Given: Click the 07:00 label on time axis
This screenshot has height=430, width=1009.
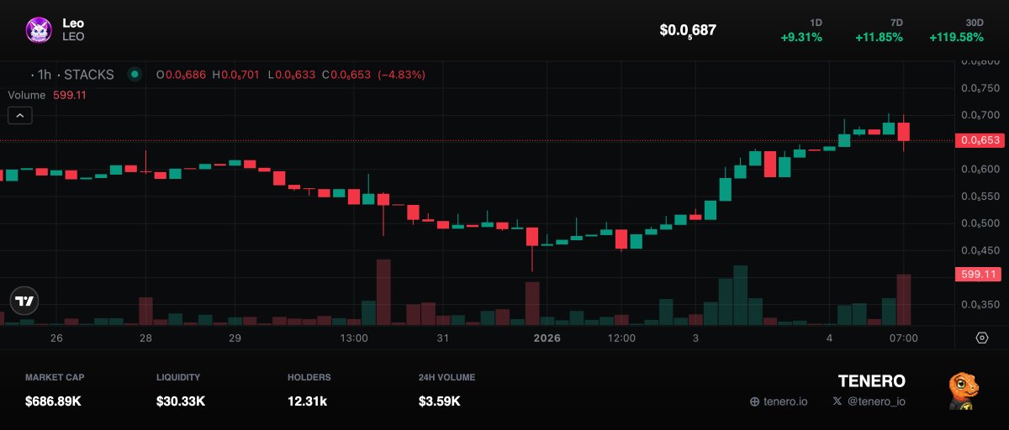Looking at the screenshot, I should pos(904,338).
